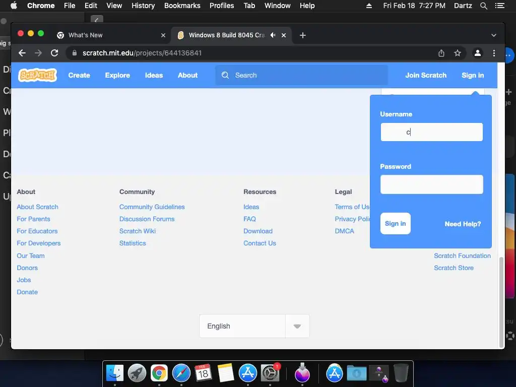The width and height of the screenshot is (516, 387).
Task: Open the Chrome profile avatar icon
Action: [478, 53]
